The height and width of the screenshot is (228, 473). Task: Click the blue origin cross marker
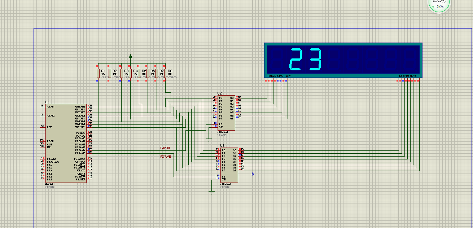tap(253, 174)
